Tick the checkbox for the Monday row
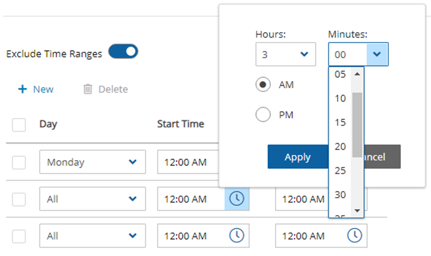 pyautogui.click(x=19, y=162)
